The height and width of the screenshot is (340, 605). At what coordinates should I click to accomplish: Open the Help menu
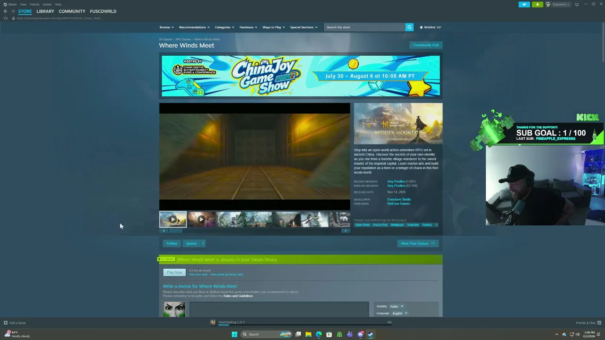click(x=58, y=4)
